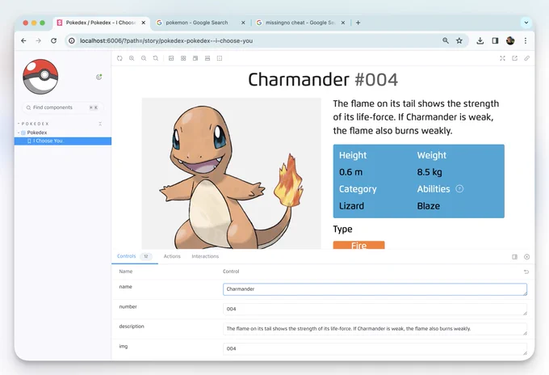The height and width of the screenshot is (375, 549).
Task: Close the missingno cheat browser tab
Action: coord(343,23)
